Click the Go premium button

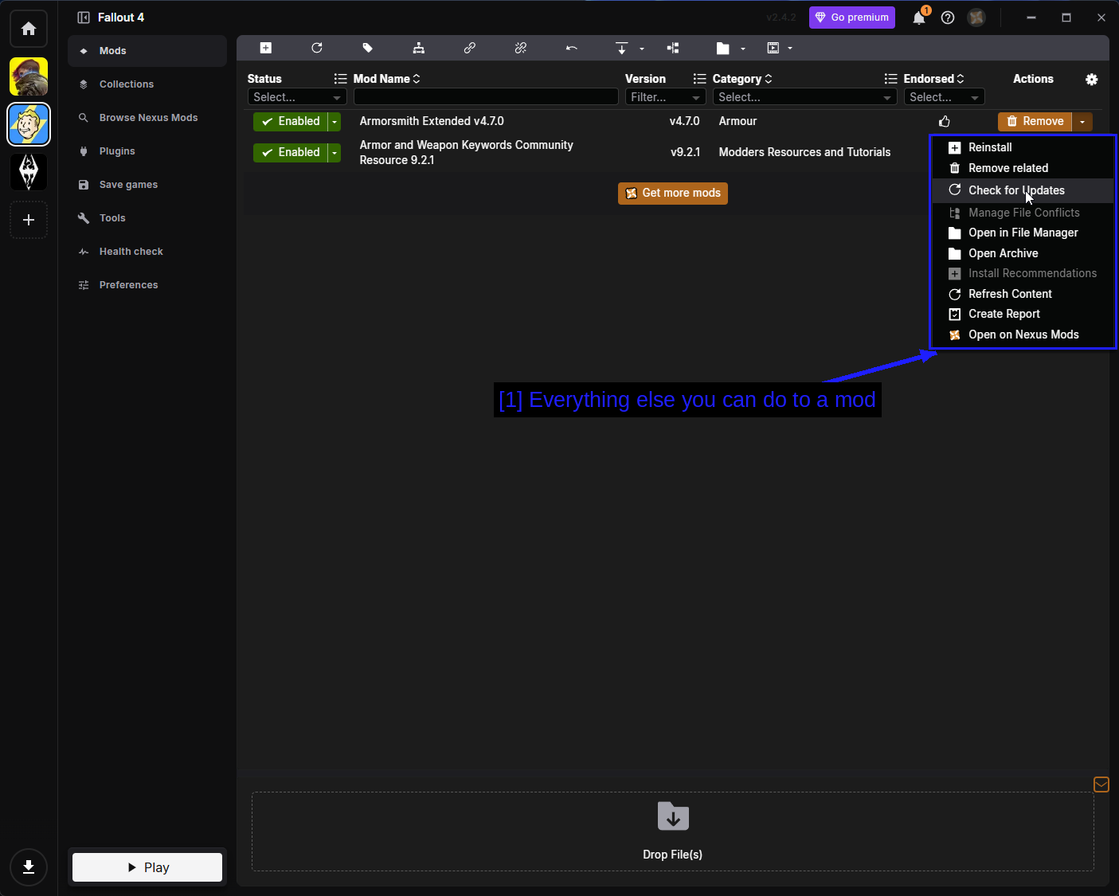pyautogui.click(x=852, y=18)
